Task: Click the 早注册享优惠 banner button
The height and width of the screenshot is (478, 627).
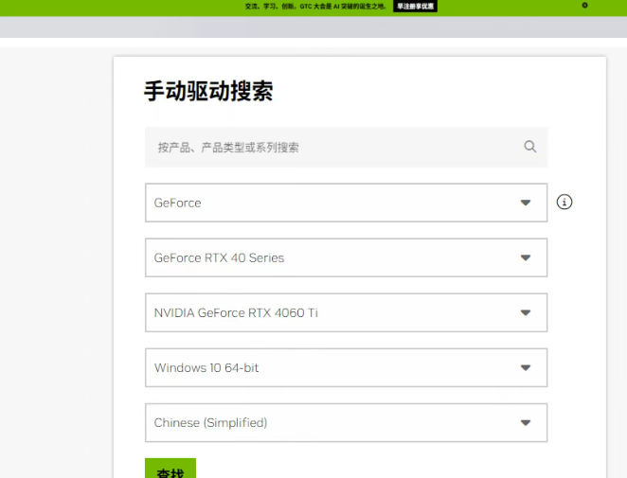Action: tap(415, 6)
